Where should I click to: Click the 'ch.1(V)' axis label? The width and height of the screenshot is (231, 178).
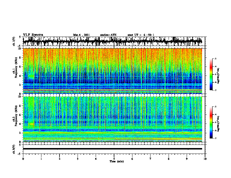(14, 41)
